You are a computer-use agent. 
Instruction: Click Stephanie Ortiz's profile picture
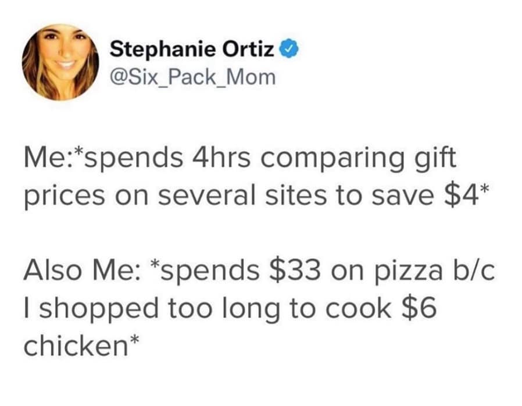60,62
